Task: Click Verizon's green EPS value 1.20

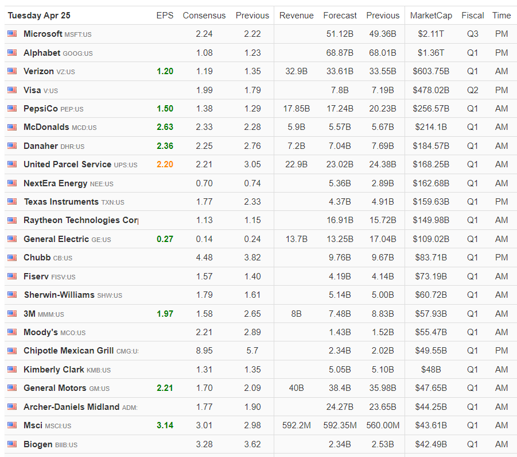Action: 165,71
